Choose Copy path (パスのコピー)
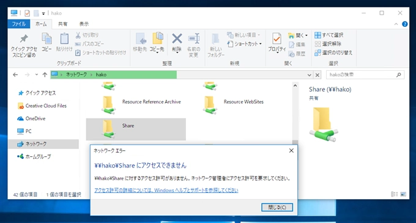Image resolution: width=416 pixels, height=223 pixels. (x=89, y=44)
